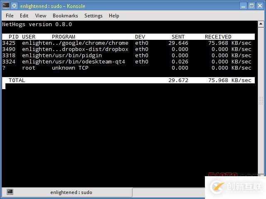This screenshot has width=266, height=199.
Task: Click sent value 0.026 for odeskteam
Action: click(180, 62)
